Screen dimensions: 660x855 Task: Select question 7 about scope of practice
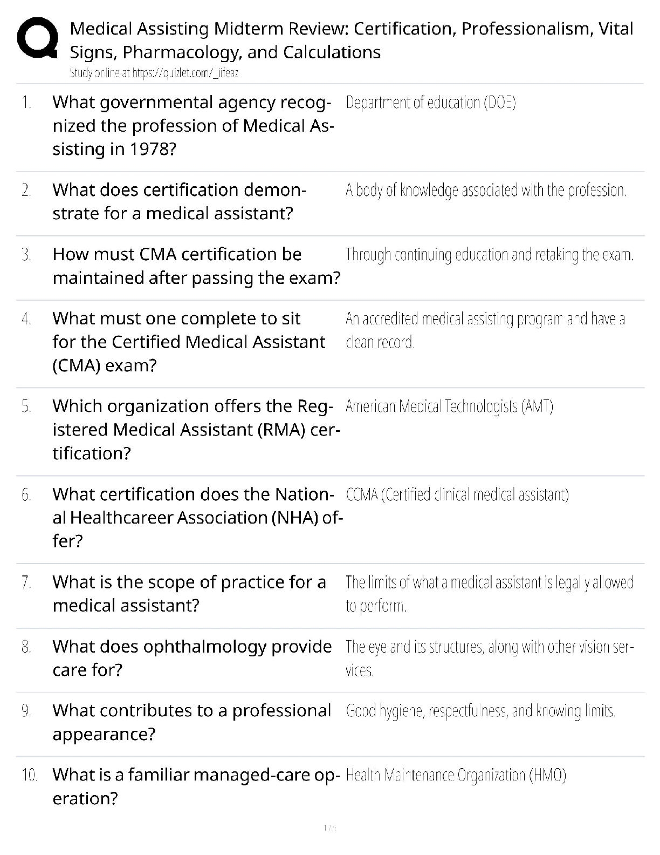coord(189,593)
